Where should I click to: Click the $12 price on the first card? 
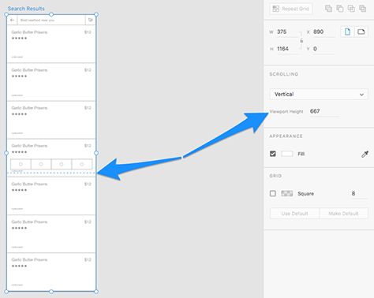click(88, 32)
